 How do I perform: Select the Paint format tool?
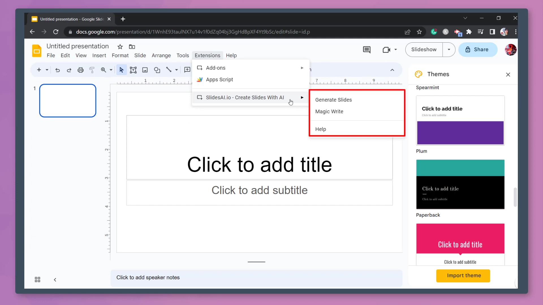pyautogui.click(x=92, y=70)
